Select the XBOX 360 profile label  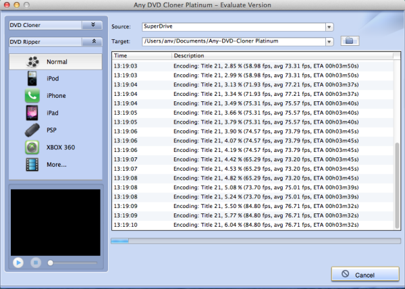point(61,147)
